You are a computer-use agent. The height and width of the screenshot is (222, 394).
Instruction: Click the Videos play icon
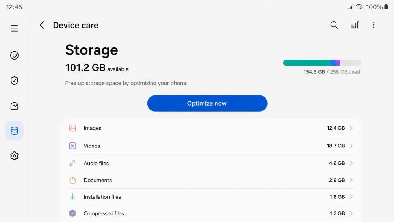point(72,146)
